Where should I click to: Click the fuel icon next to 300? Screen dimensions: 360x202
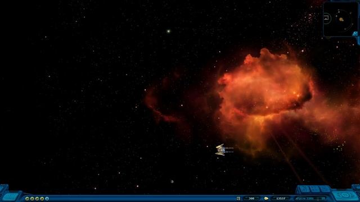click(x=238, y=199)
